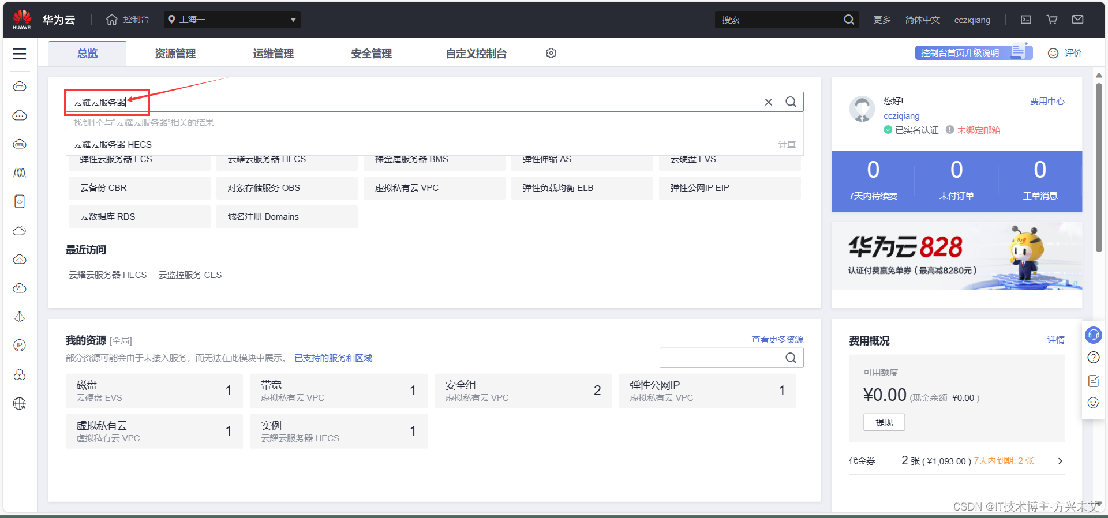1108x518 pixels.
Task: Open the IP icon in left sidebar
Action: [x=20, y=346]
